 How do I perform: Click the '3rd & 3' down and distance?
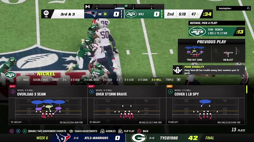(x=68, y=14)
